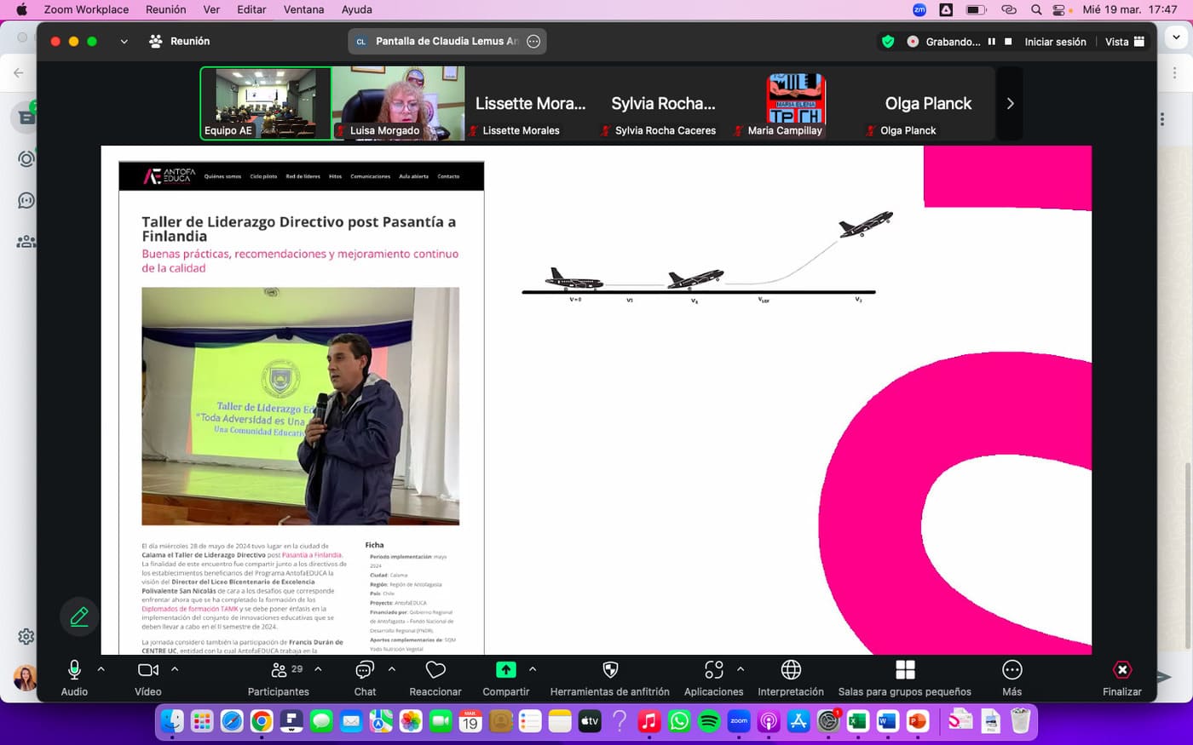
Task: Open the Ver menu
Action: [211, 9]
